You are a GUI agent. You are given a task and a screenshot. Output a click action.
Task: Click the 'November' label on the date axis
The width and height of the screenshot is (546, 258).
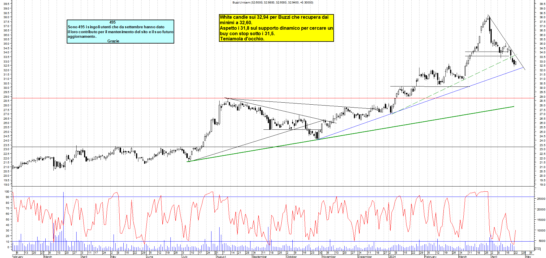(329, 257)
